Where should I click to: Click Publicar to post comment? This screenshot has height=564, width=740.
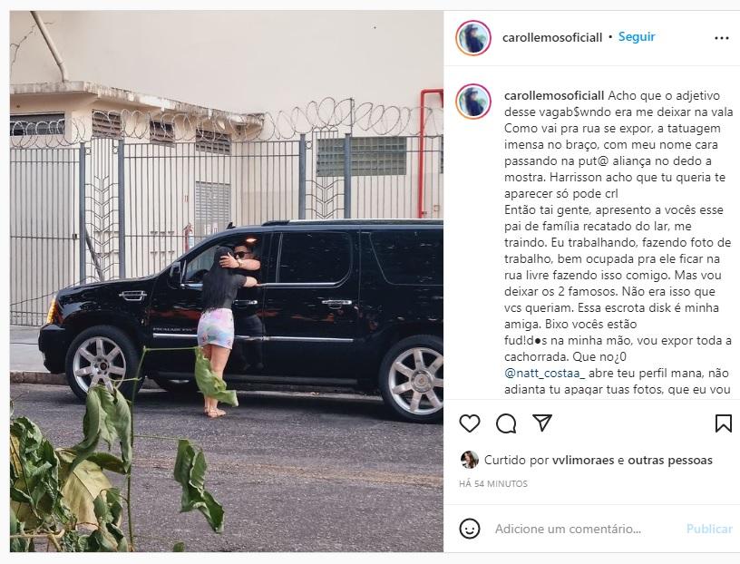(709, 529)
